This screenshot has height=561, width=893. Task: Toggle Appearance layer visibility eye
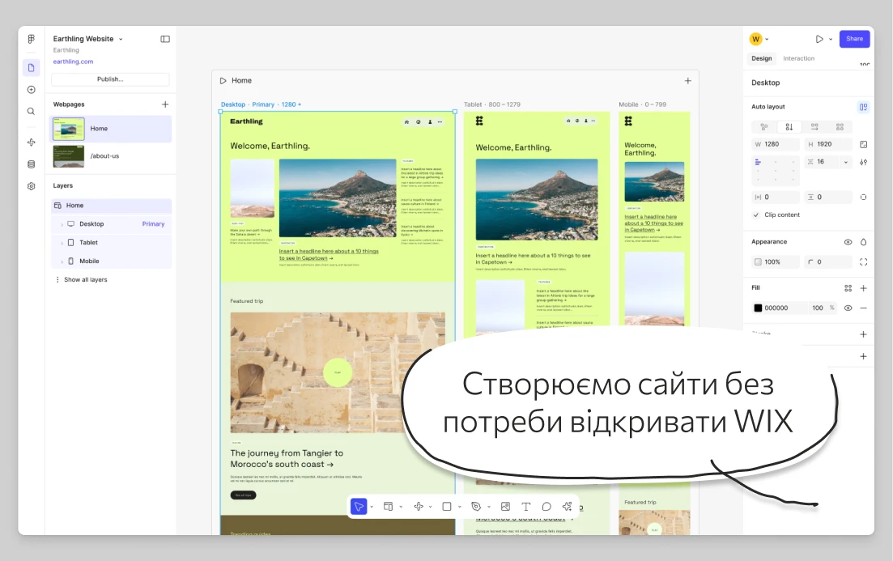pos(848,242)
